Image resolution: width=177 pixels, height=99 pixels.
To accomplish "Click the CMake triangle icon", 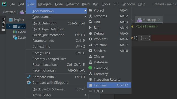I will pos(91,56).
